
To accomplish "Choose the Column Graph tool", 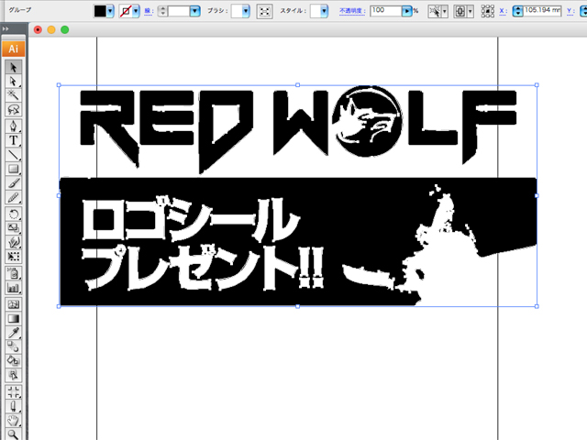I will click(14, 287).
